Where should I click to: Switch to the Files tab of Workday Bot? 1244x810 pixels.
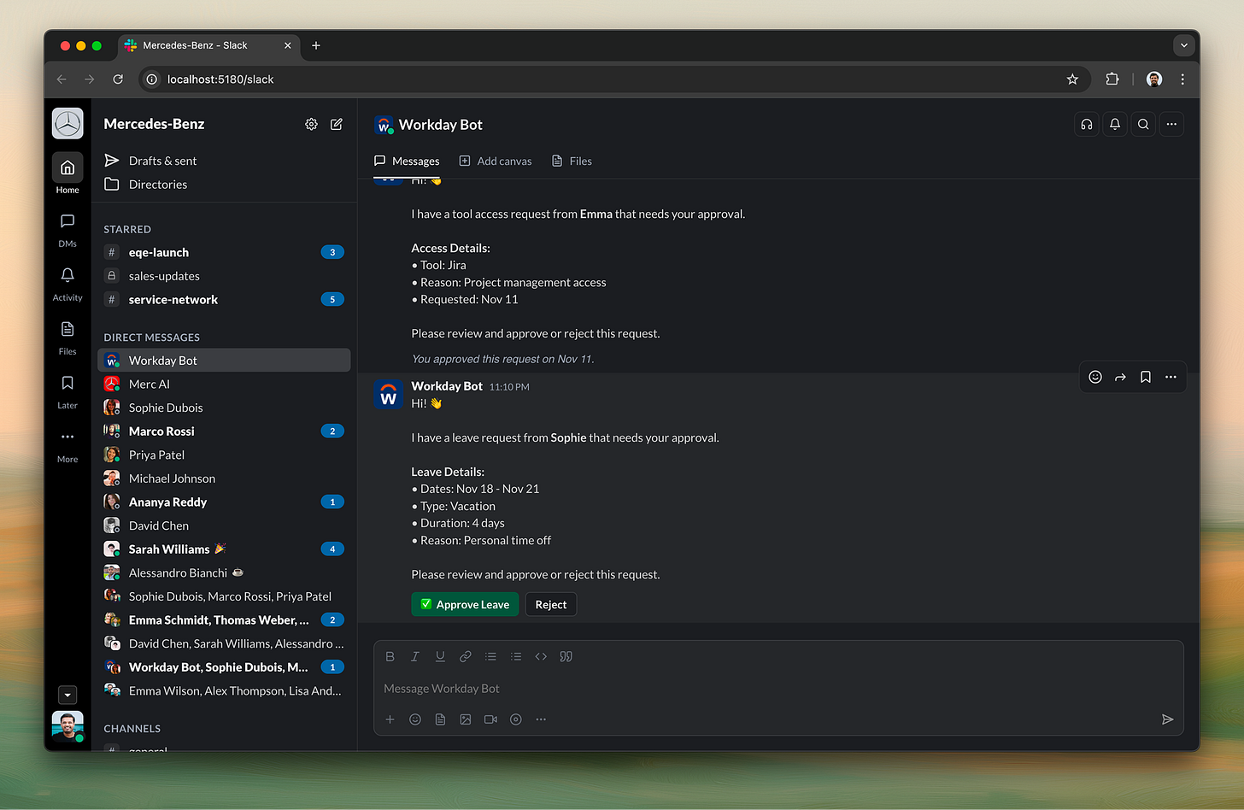point(571,161)
